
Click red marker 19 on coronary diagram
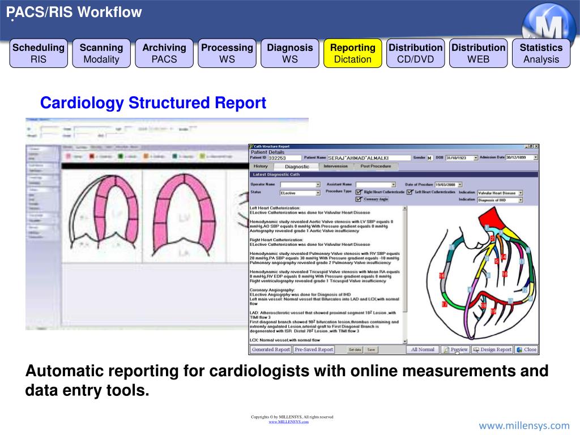493,312
